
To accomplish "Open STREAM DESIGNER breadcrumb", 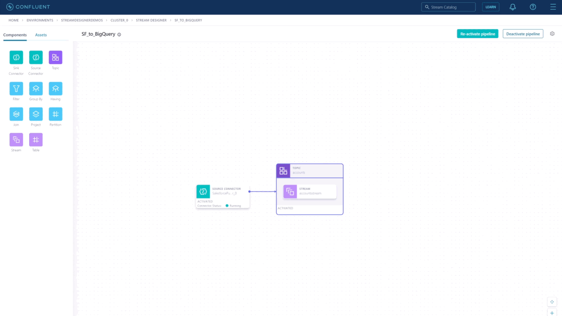I will point(151,20).
